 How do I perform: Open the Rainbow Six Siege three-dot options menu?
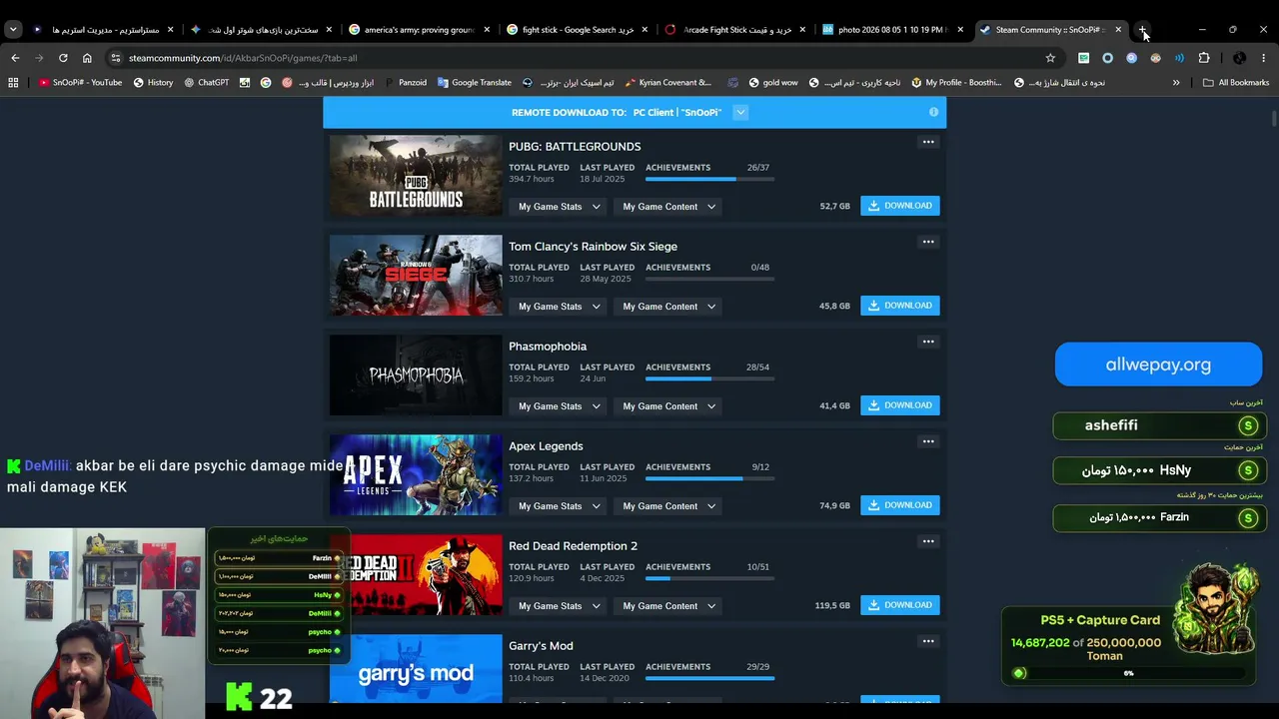coord(928,242)
